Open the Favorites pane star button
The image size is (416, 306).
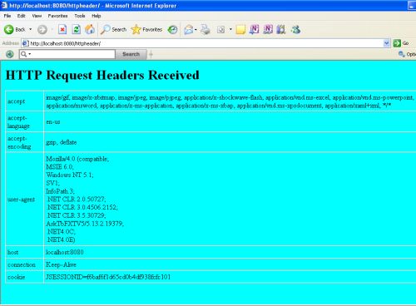click(146, 29)
